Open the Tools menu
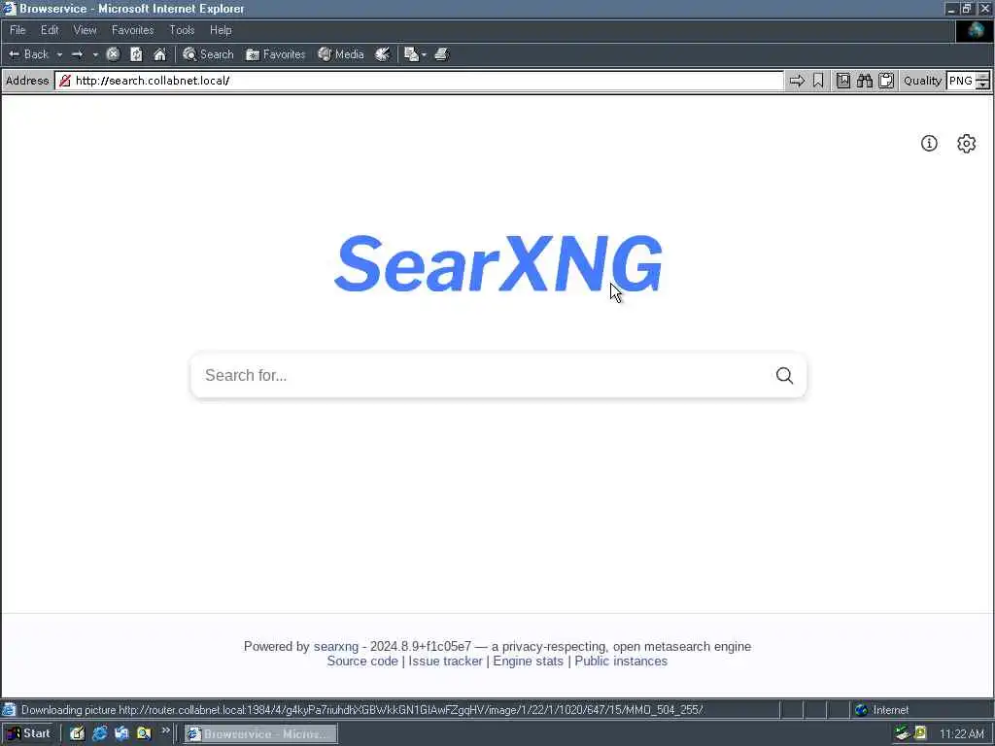The image size is (995, 746). [182, 30]
